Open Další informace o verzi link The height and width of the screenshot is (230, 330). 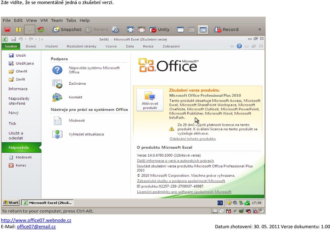pos(175,161)
